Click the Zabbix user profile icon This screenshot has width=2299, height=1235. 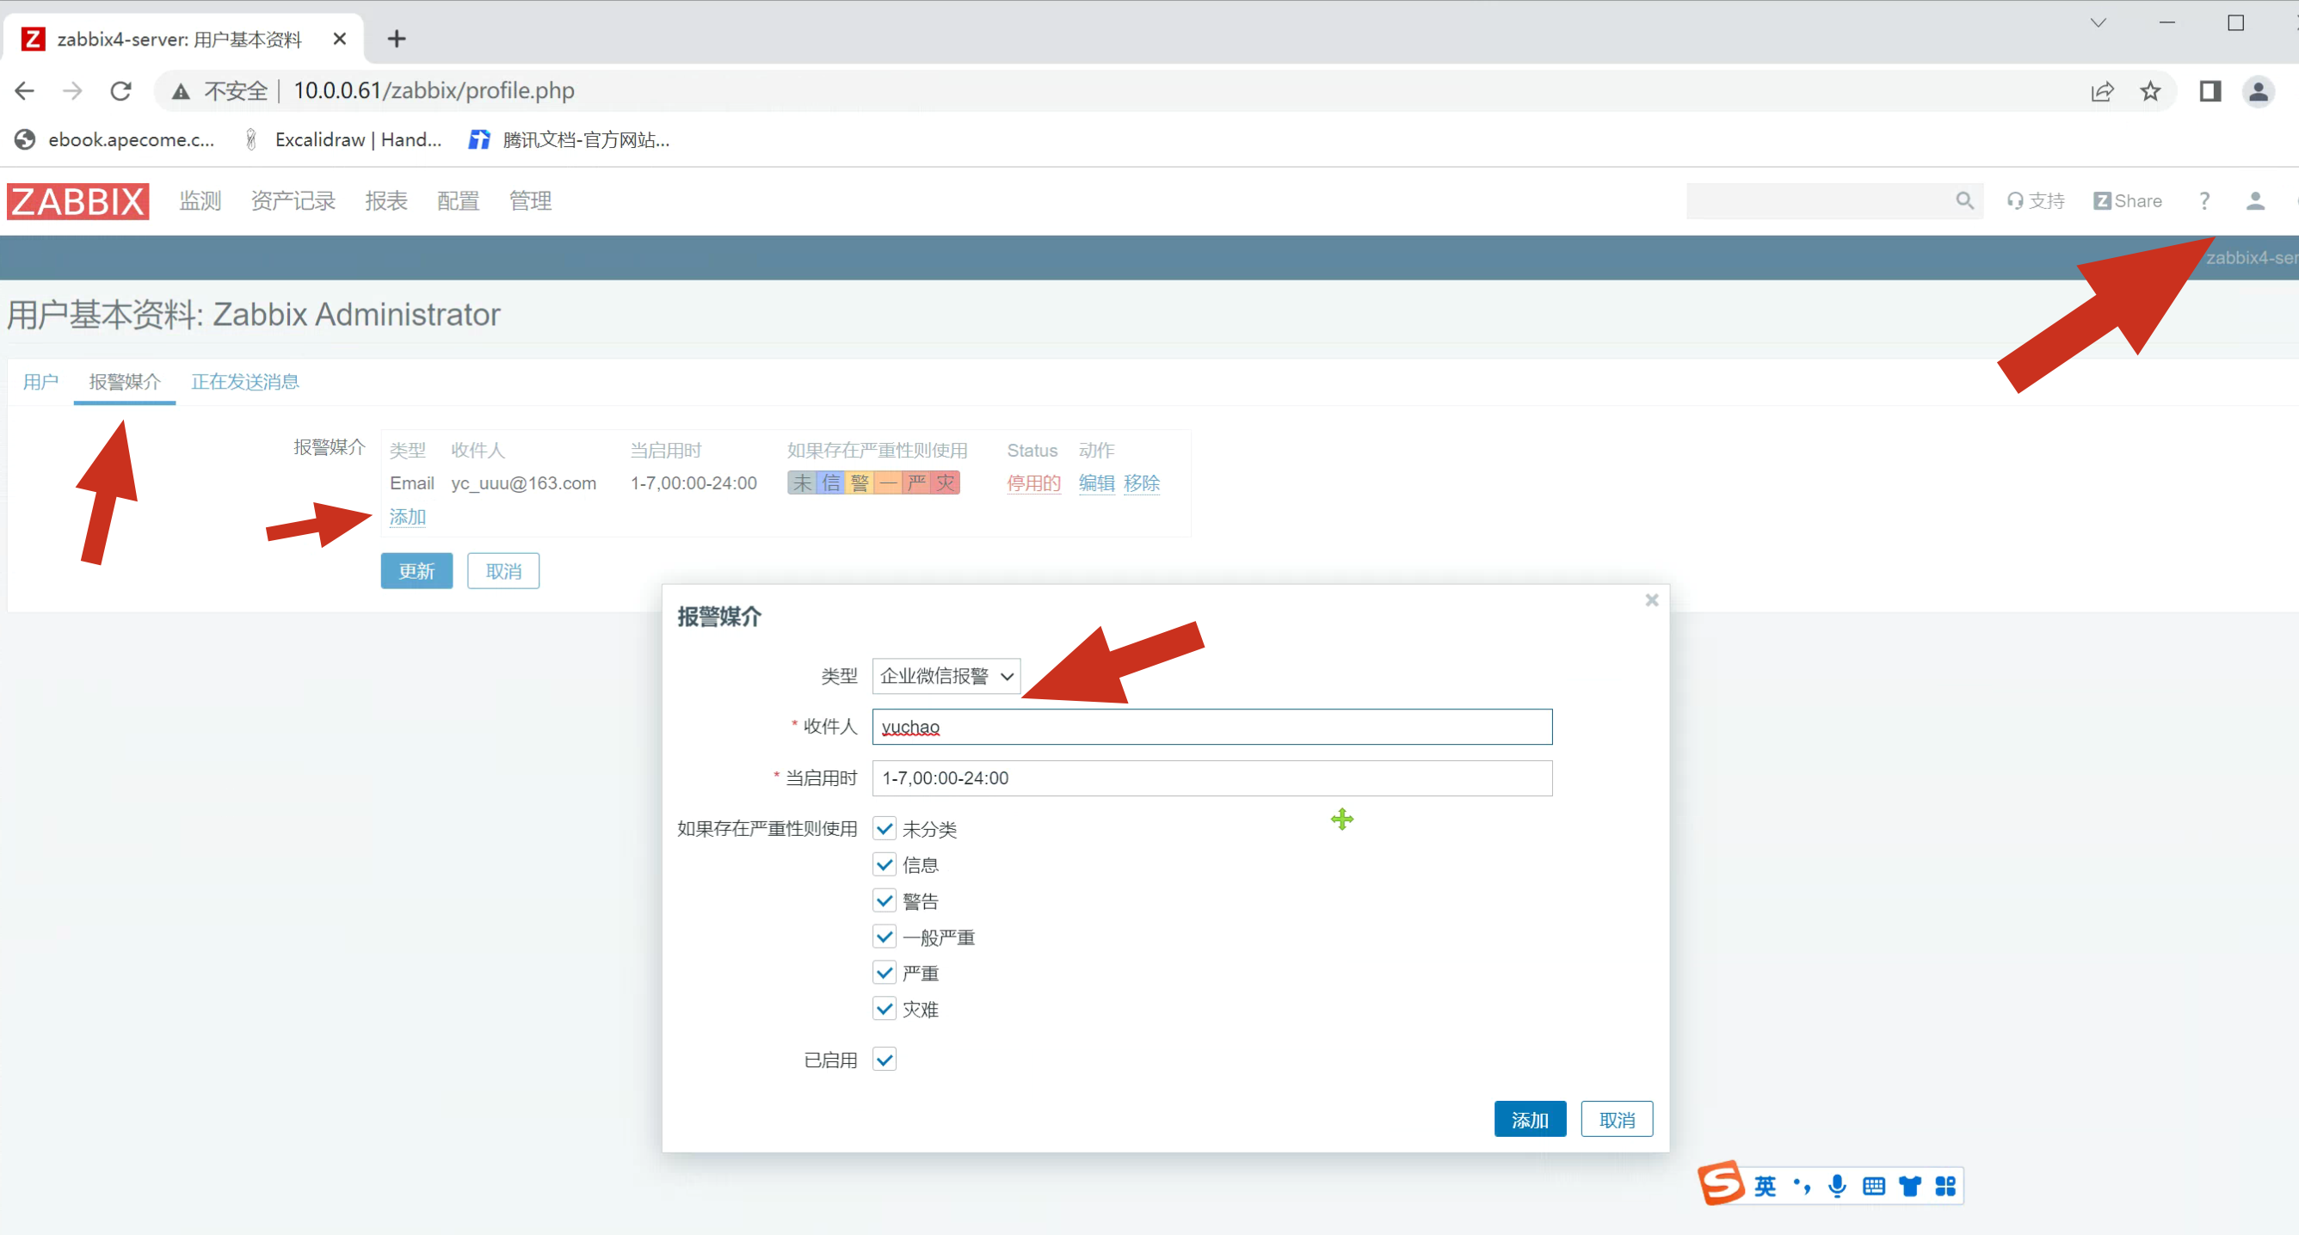click(x=2254, y=200)
